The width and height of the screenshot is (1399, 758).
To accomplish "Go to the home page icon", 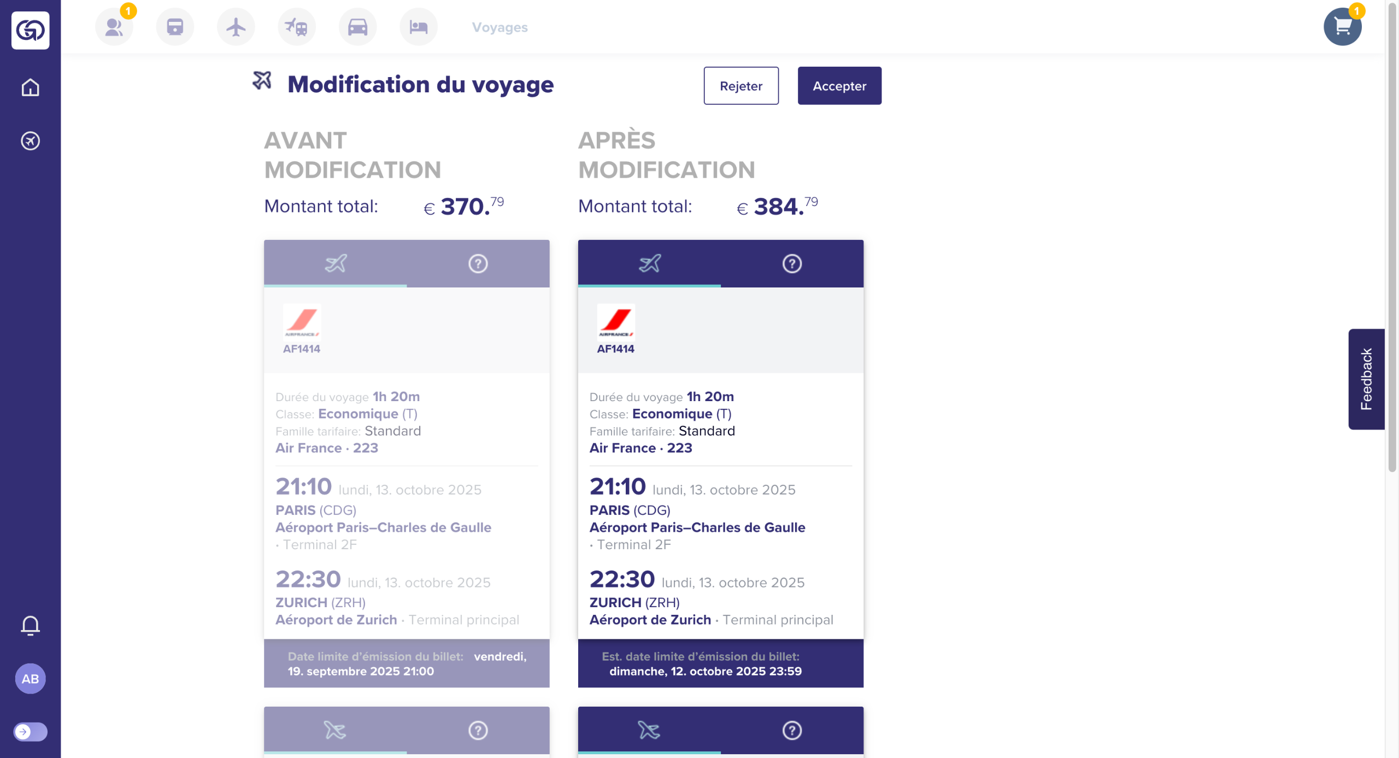I will [x=31, y=87].
